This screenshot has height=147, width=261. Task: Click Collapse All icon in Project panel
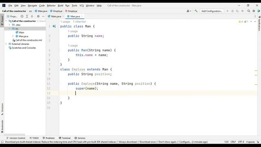(x=32, y=16)
